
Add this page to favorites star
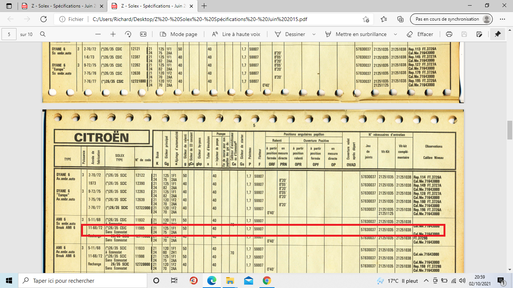tap(366, 19)
